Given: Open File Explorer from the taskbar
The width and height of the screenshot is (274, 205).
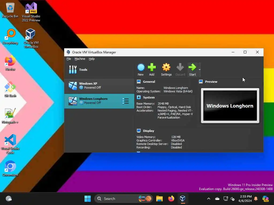Looking at the screenshot, I should point(159,199).
